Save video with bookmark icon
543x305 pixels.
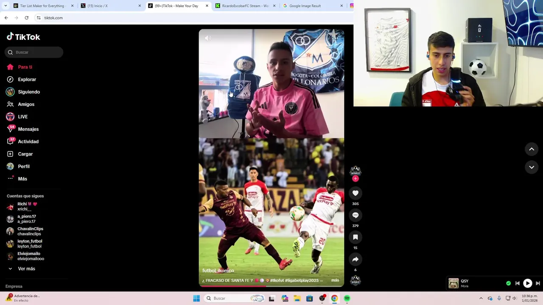tap(355, 237)
